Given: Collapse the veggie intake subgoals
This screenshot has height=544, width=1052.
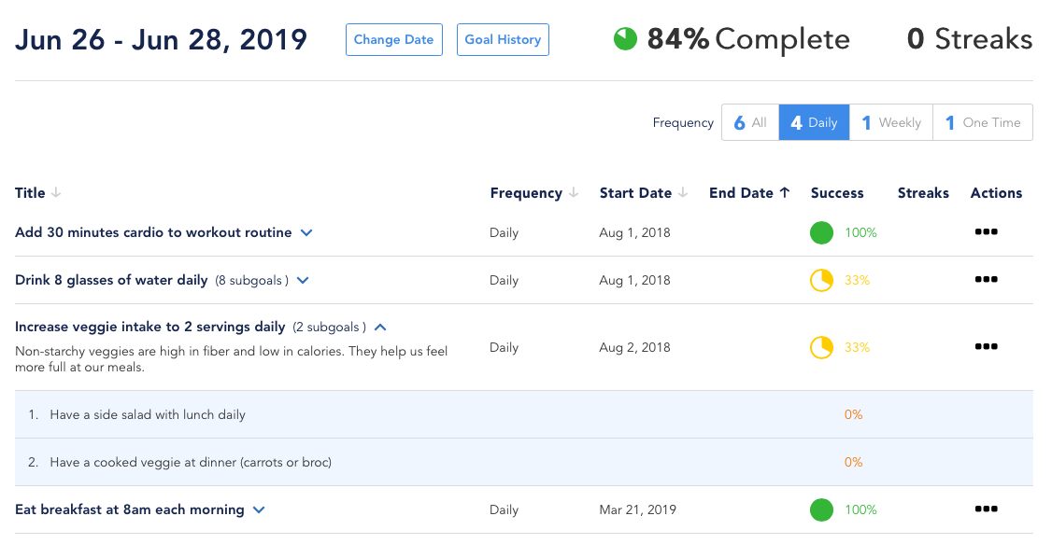Looking at the screenshot, I should [x=380, y=328].
